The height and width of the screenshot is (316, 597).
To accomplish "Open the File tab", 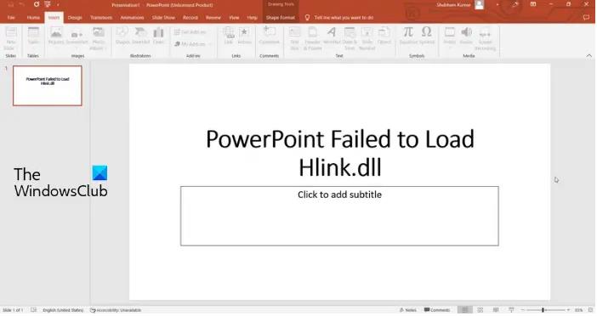I will pyautogui.click(x=11, y=18).
